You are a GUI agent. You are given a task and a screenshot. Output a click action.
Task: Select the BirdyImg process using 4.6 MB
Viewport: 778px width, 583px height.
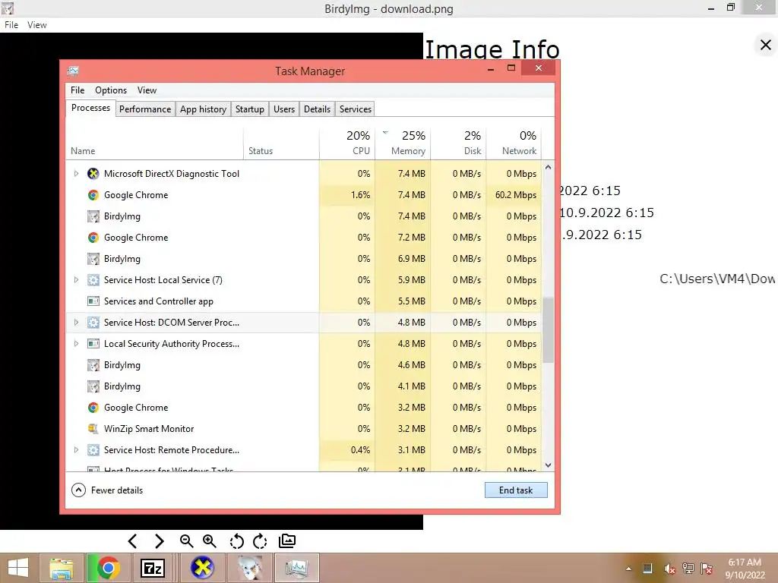pos(303,365)
